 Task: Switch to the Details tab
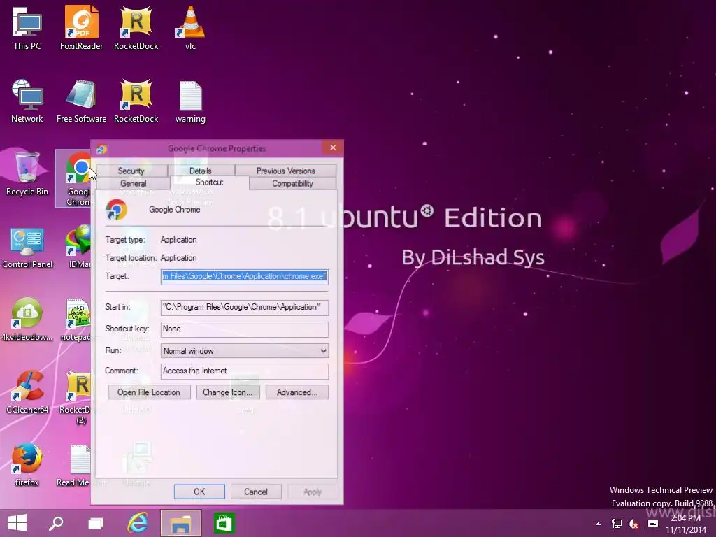pyautogui.click(x=201, y=171)
